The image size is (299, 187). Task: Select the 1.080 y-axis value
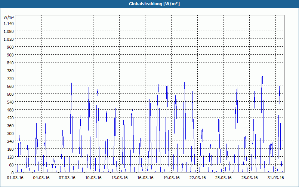coord(9,31)
